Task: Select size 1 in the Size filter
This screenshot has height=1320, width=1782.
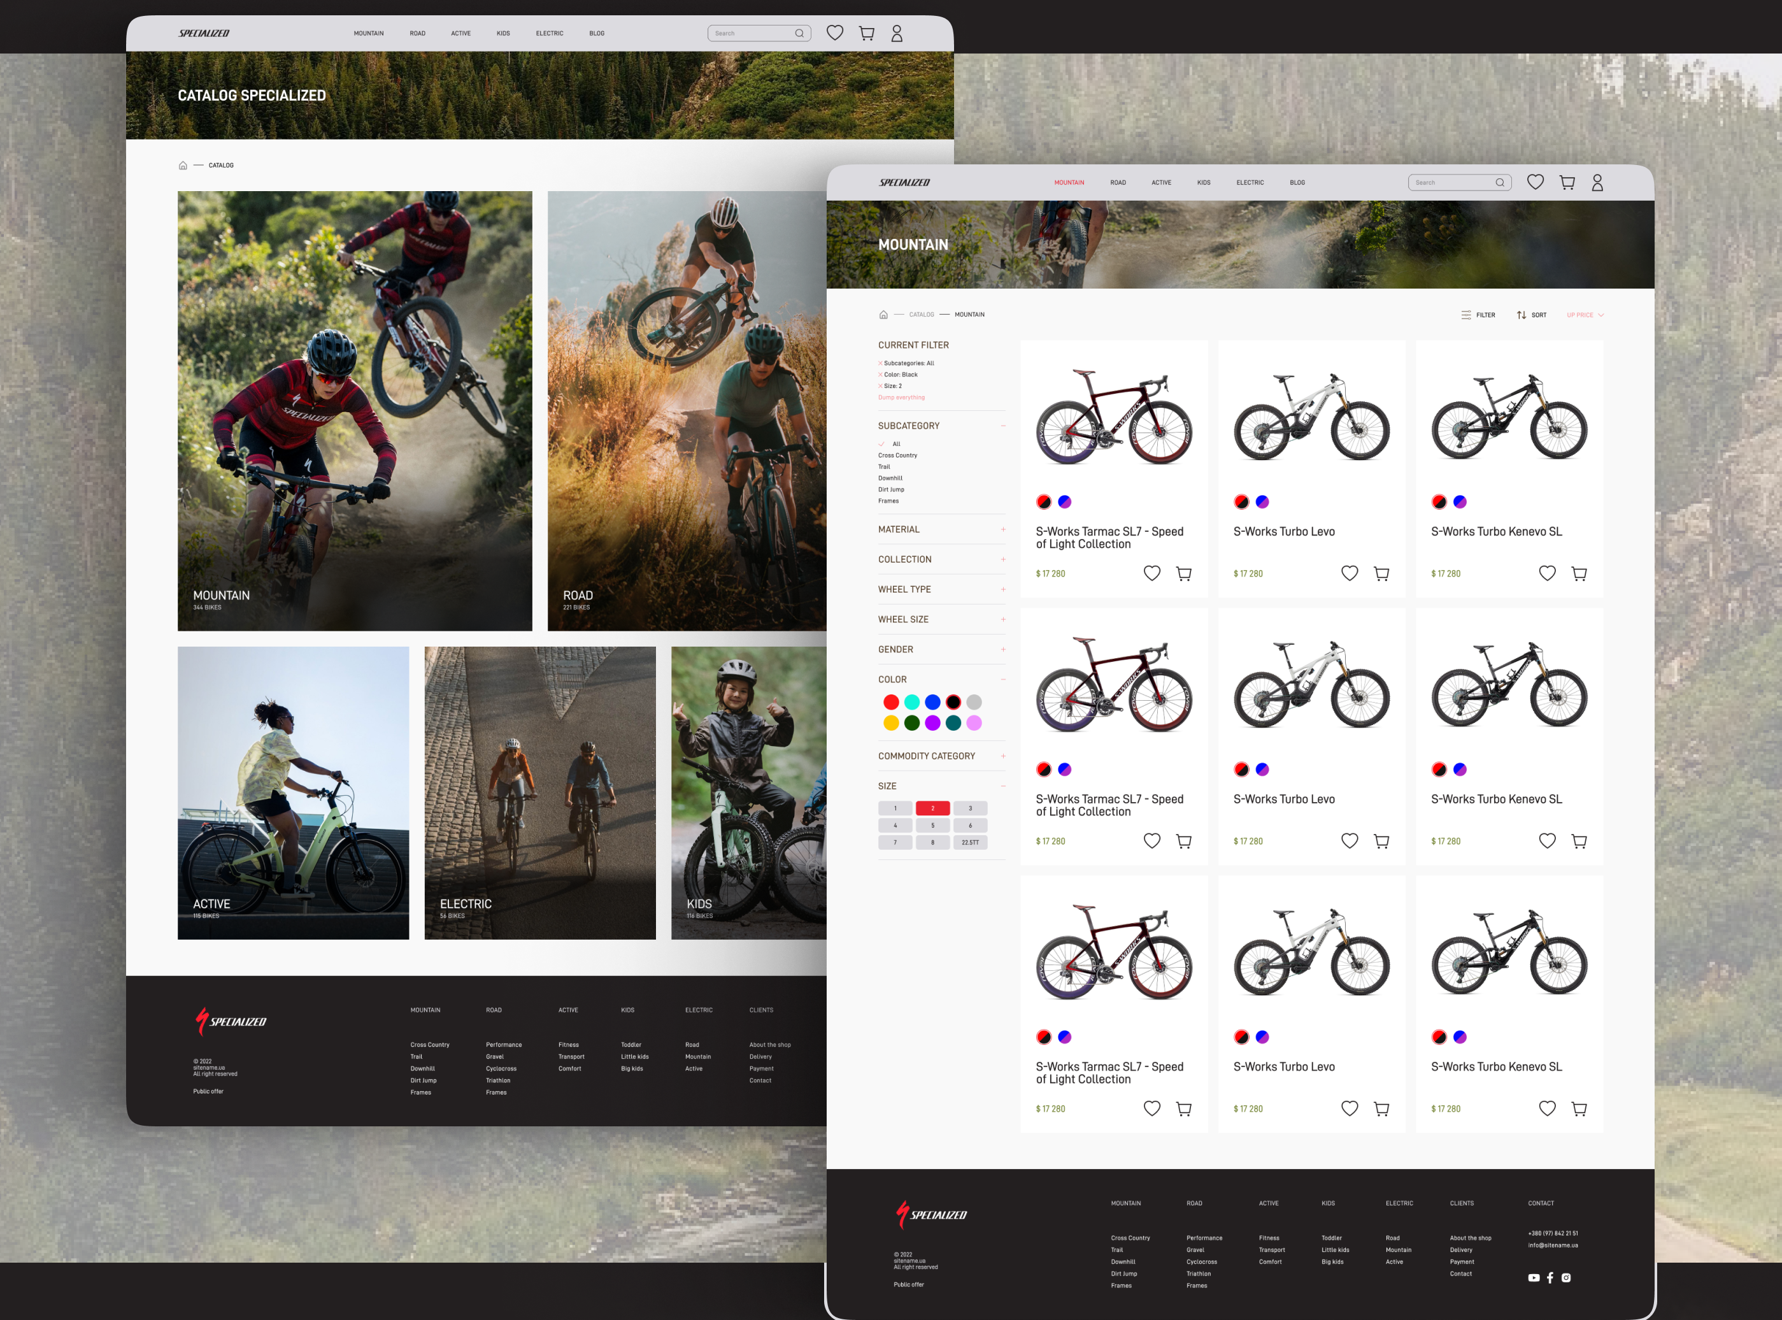Action: pos(895,808)
